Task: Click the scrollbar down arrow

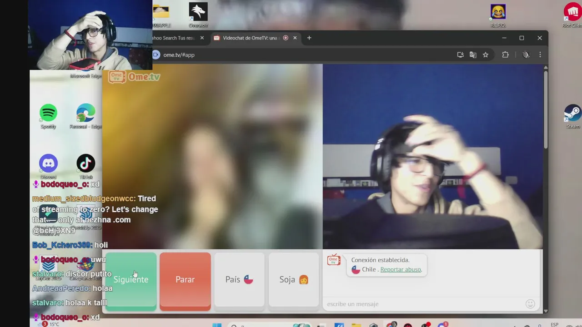Action: (x=546, y=311)
